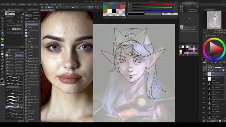The image size is (226, 127).
Task: Toggle Snap to ruler in toolbar
Action: pyautogui.click(x=89, y=7)
